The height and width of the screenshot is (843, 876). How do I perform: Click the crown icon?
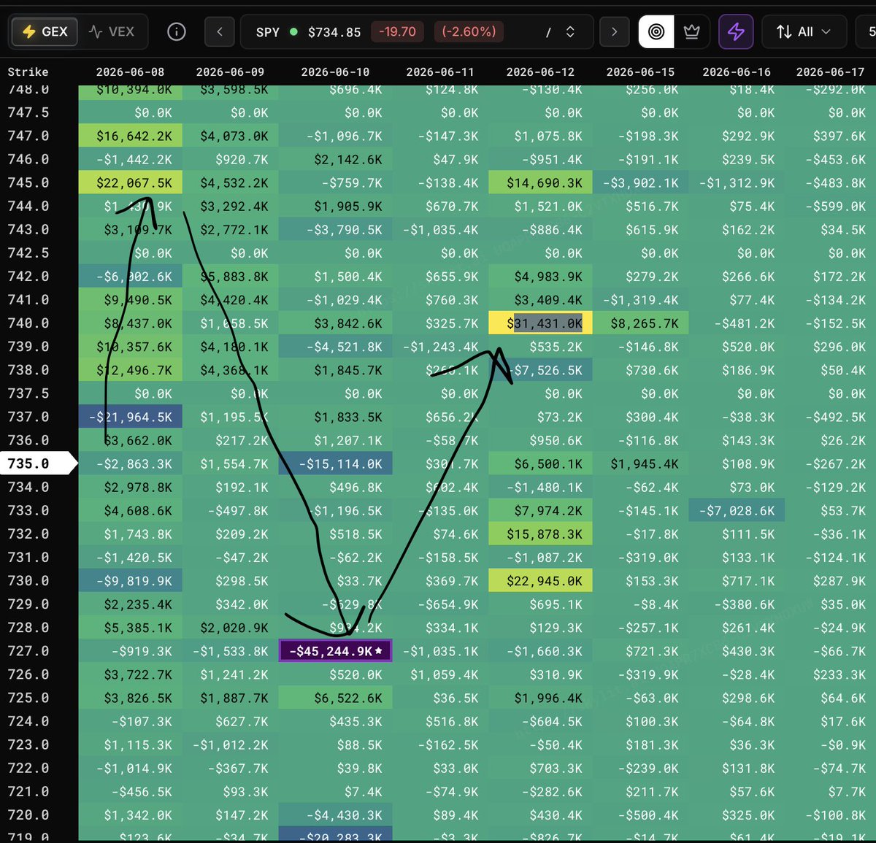click(691, 31)
